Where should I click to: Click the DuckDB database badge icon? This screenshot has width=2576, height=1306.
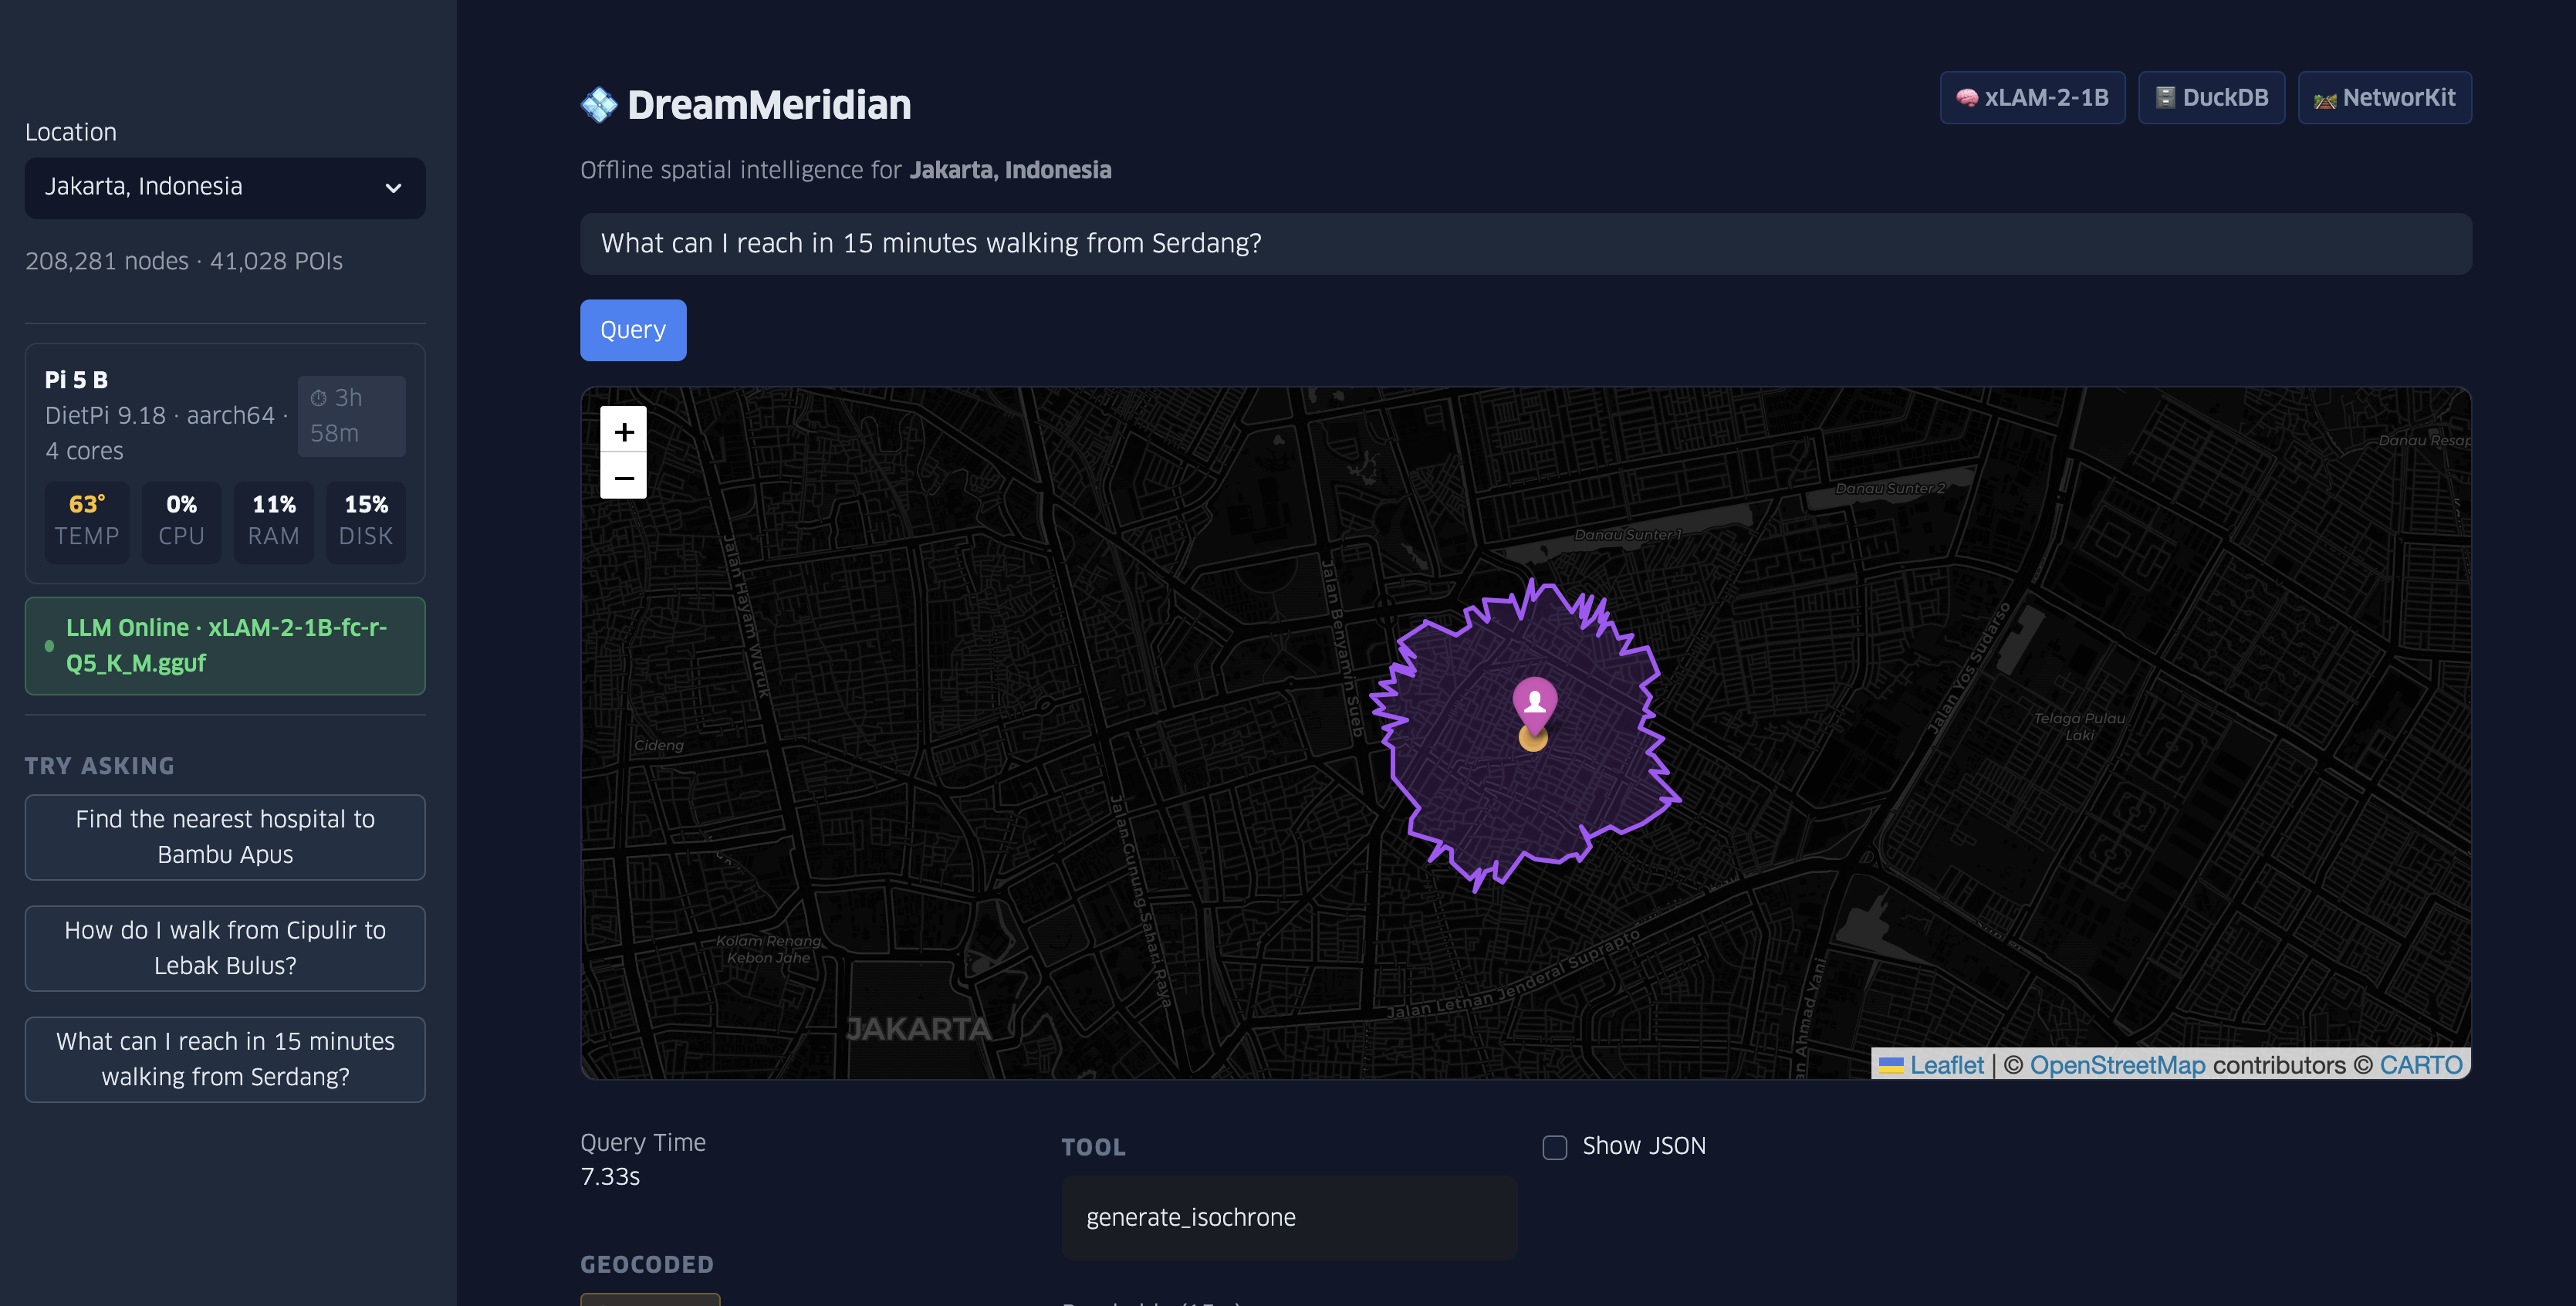[2165, 98]
